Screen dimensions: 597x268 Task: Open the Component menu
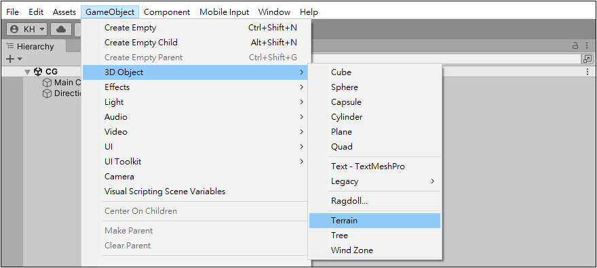pos(167,12)
